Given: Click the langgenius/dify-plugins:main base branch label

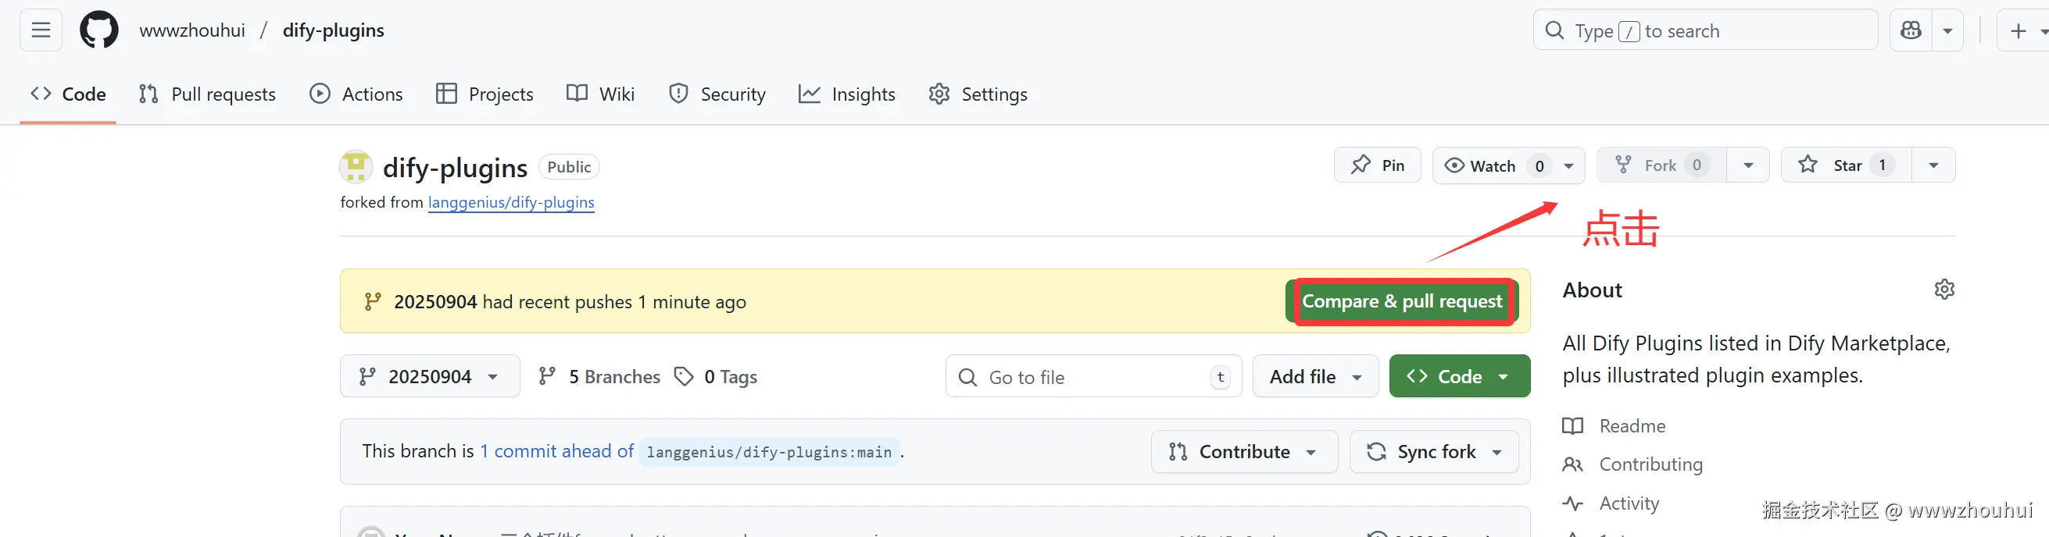Looking at the screenshot, I should (768, 452).
